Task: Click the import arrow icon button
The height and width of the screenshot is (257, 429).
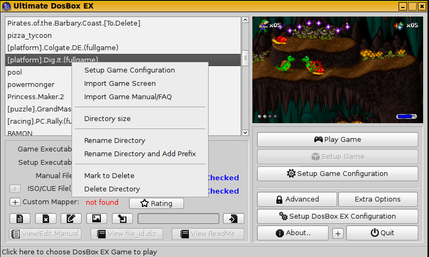Action: (x=122, y=219)
